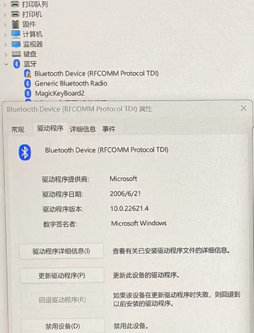Expand the Firmware (固件) tree node

pyautogui.click(x=5, y=24)
